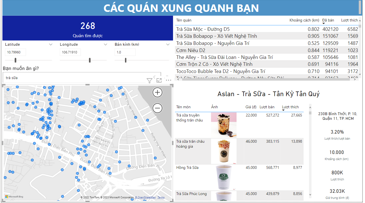This screenshot has width=365, height=203.
Task: Select The Alley - Trà Sữa Đài Loan row
Action: coord(267,57)
